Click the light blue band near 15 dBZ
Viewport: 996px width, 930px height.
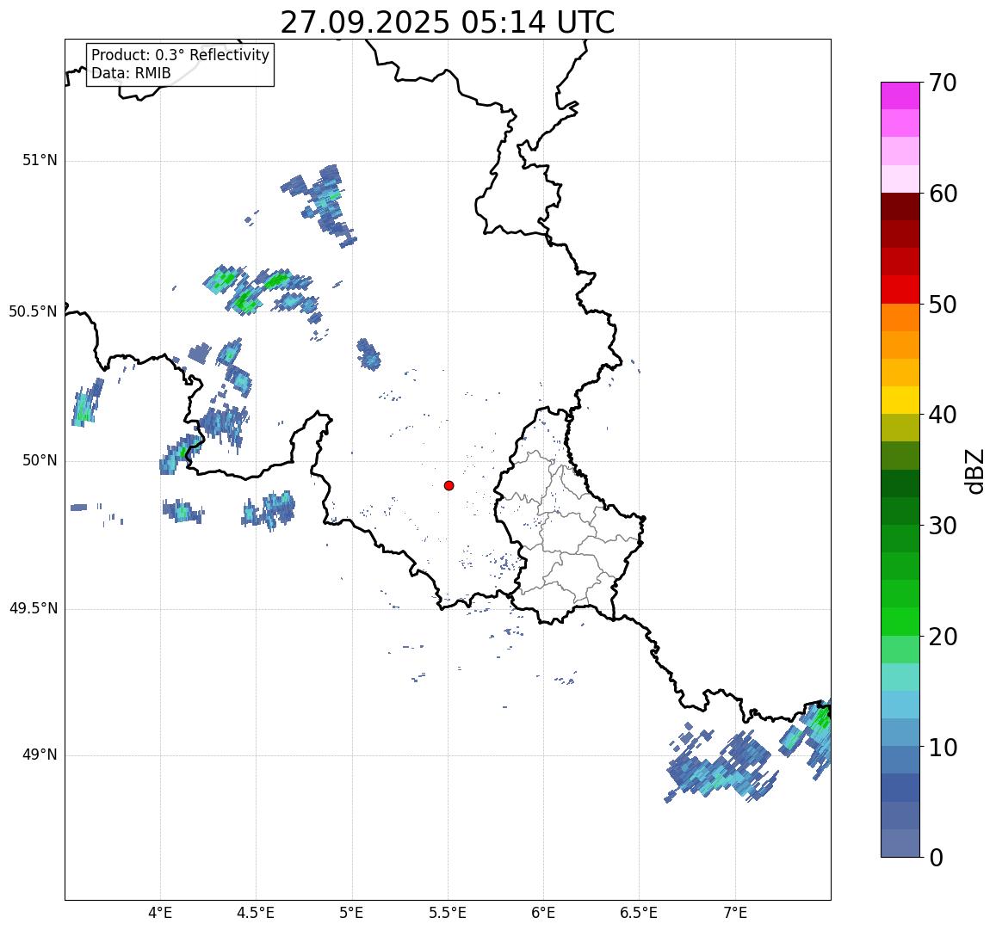click(900, 705)
